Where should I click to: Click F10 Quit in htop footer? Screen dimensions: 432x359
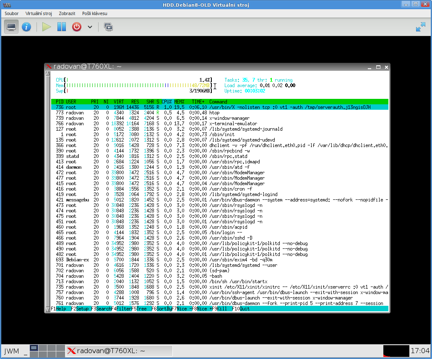click(241, 309)
